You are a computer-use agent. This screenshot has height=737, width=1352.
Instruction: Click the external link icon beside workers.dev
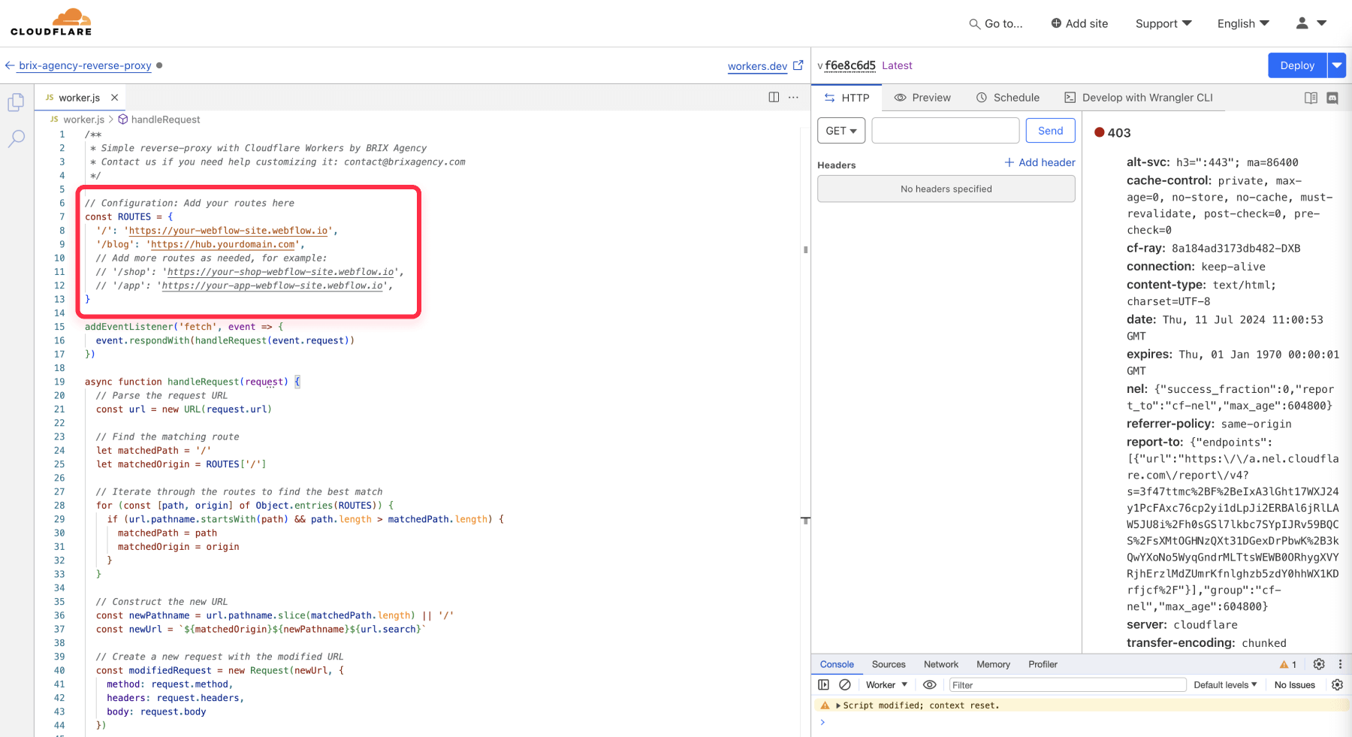click(x=798, y=65)
